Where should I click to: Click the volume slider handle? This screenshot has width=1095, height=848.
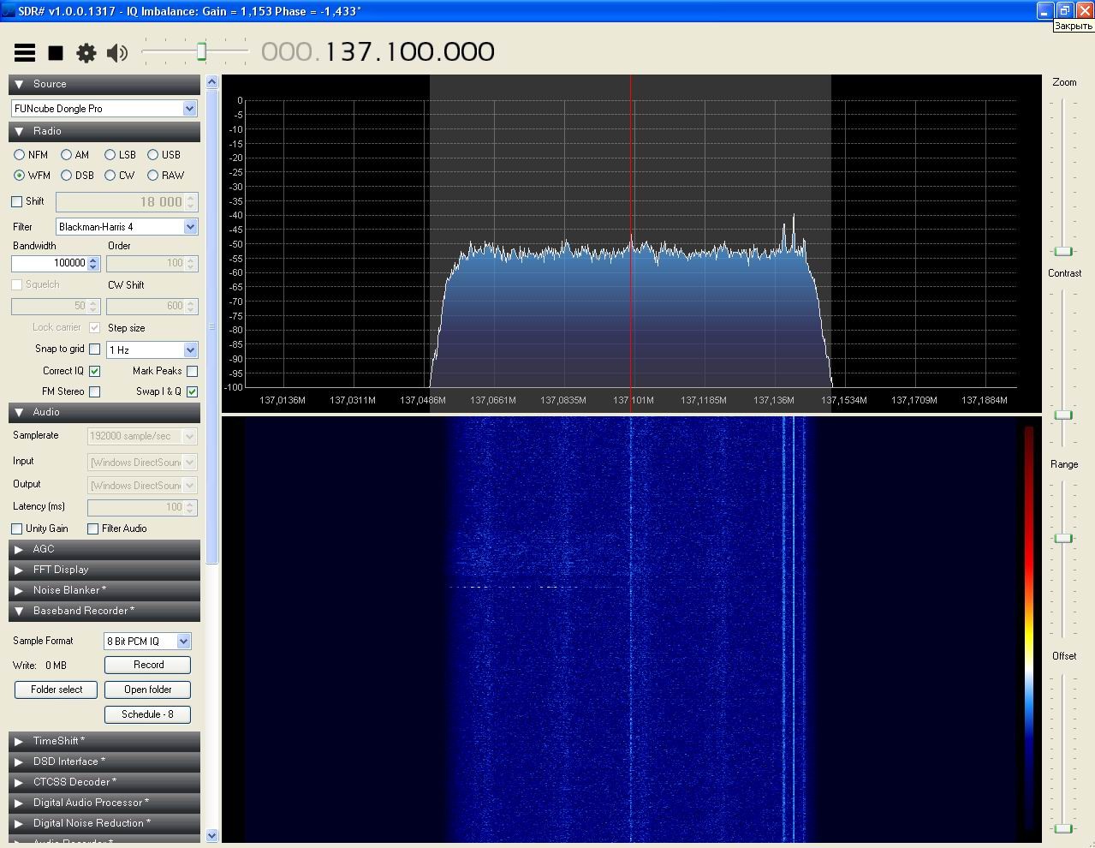point(201,51)
